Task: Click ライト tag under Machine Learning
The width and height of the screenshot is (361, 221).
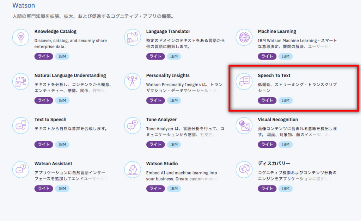Action: pyautogui.click(x=267, y=56)
